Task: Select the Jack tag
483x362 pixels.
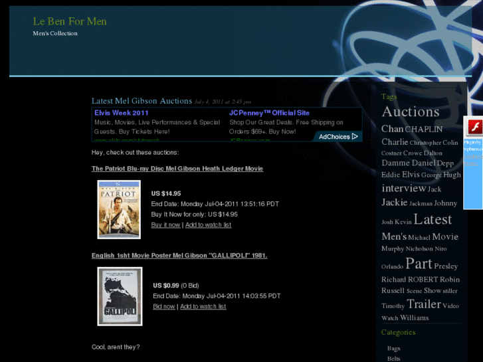Action: pos(435,189)
